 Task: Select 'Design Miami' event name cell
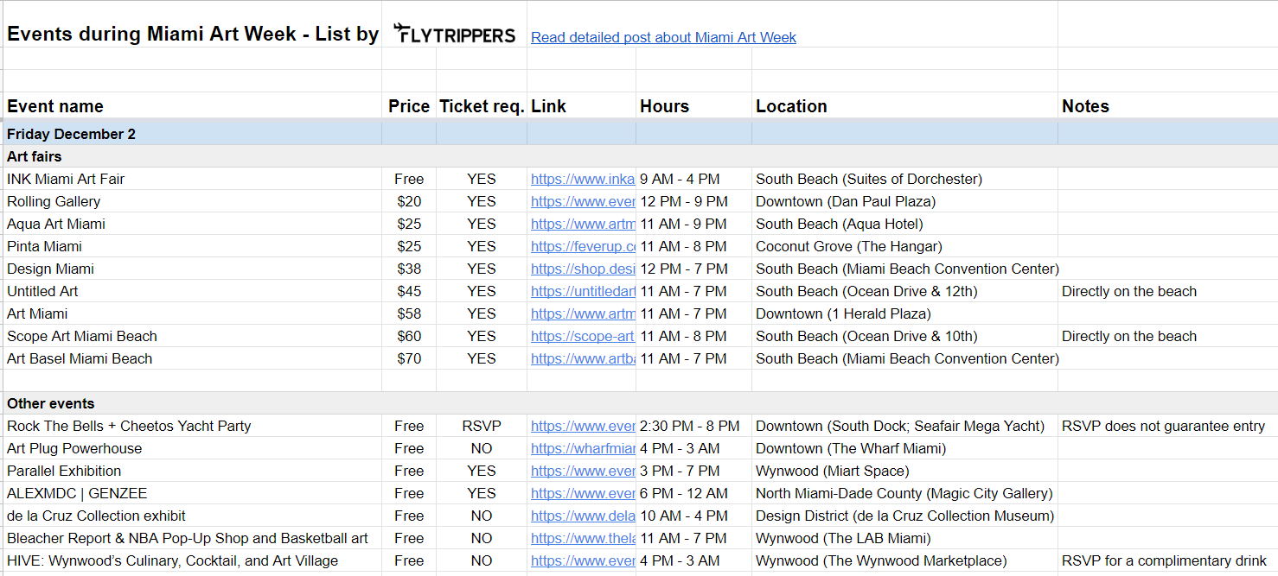coord(193,269)
